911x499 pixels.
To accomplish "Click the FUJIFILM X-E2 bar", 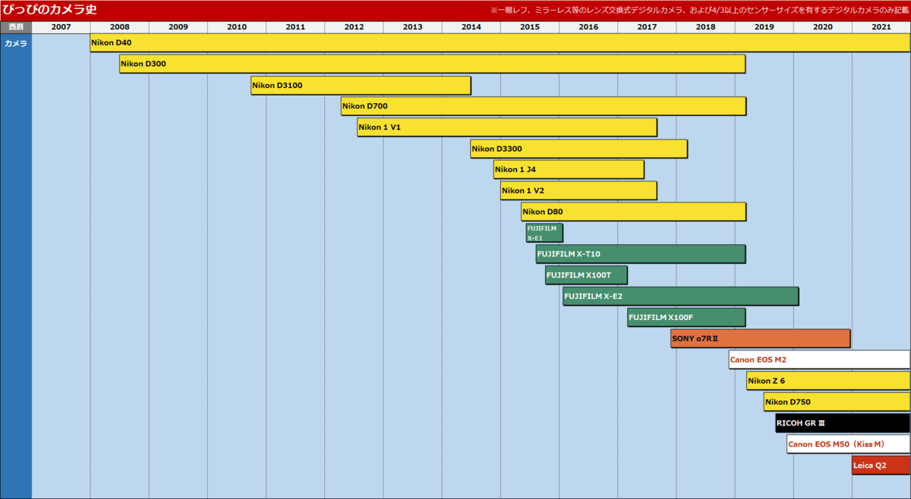I will point(681,296).
